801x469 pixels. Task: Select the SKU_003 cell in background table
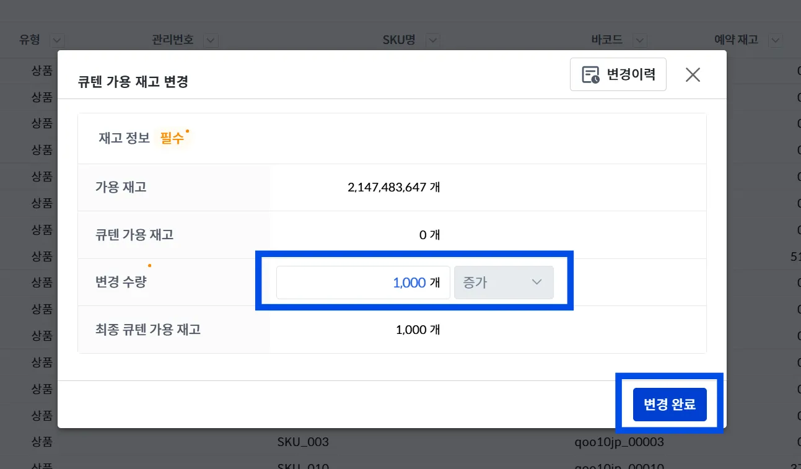303,442
